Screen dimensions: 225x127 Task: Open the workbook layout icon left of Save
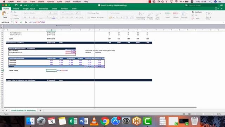16,5
